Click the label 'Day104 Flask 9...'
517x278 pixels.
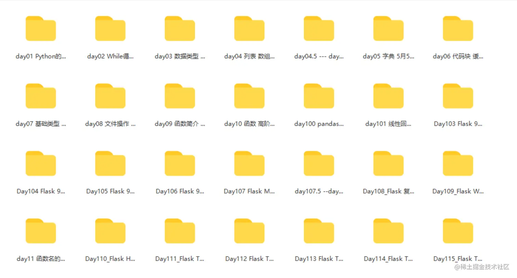[41, 191]
